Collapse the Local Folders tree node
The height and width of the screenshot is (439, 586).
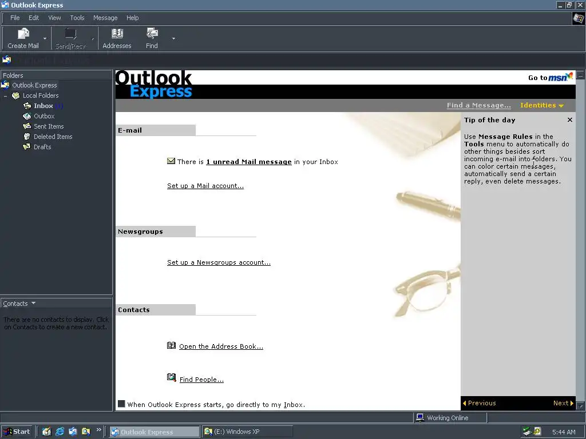[5, 96]
